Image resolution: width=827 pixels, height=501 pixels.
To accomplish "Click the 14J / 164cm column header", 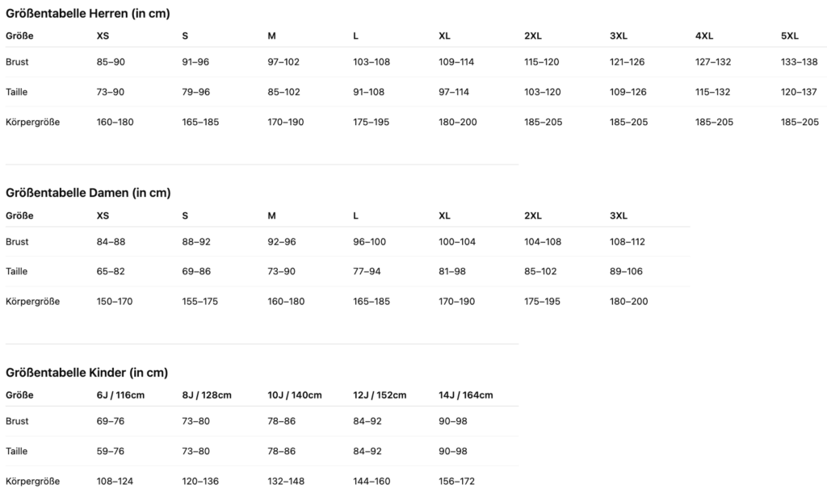I will coord(466,395).
